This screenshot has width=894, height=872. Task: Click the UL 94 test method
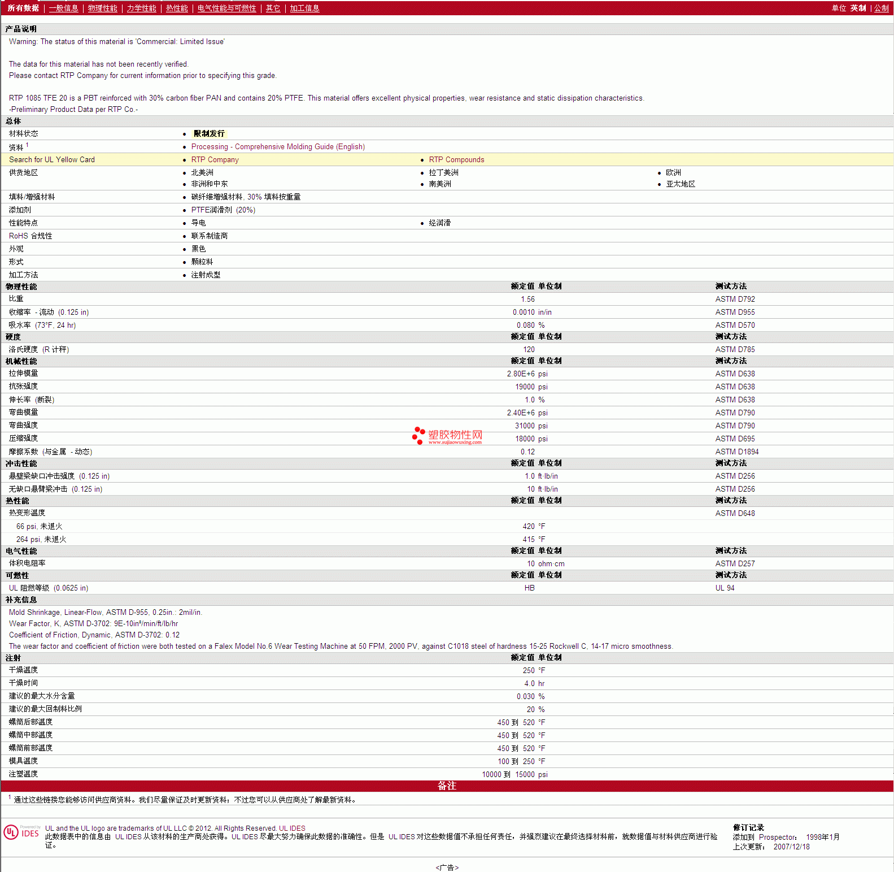725,588
